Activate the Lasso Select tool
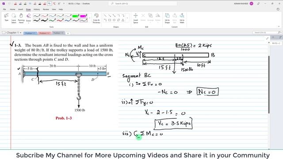The width and height of the screenshot is (283, 159). tap(14, 18)
